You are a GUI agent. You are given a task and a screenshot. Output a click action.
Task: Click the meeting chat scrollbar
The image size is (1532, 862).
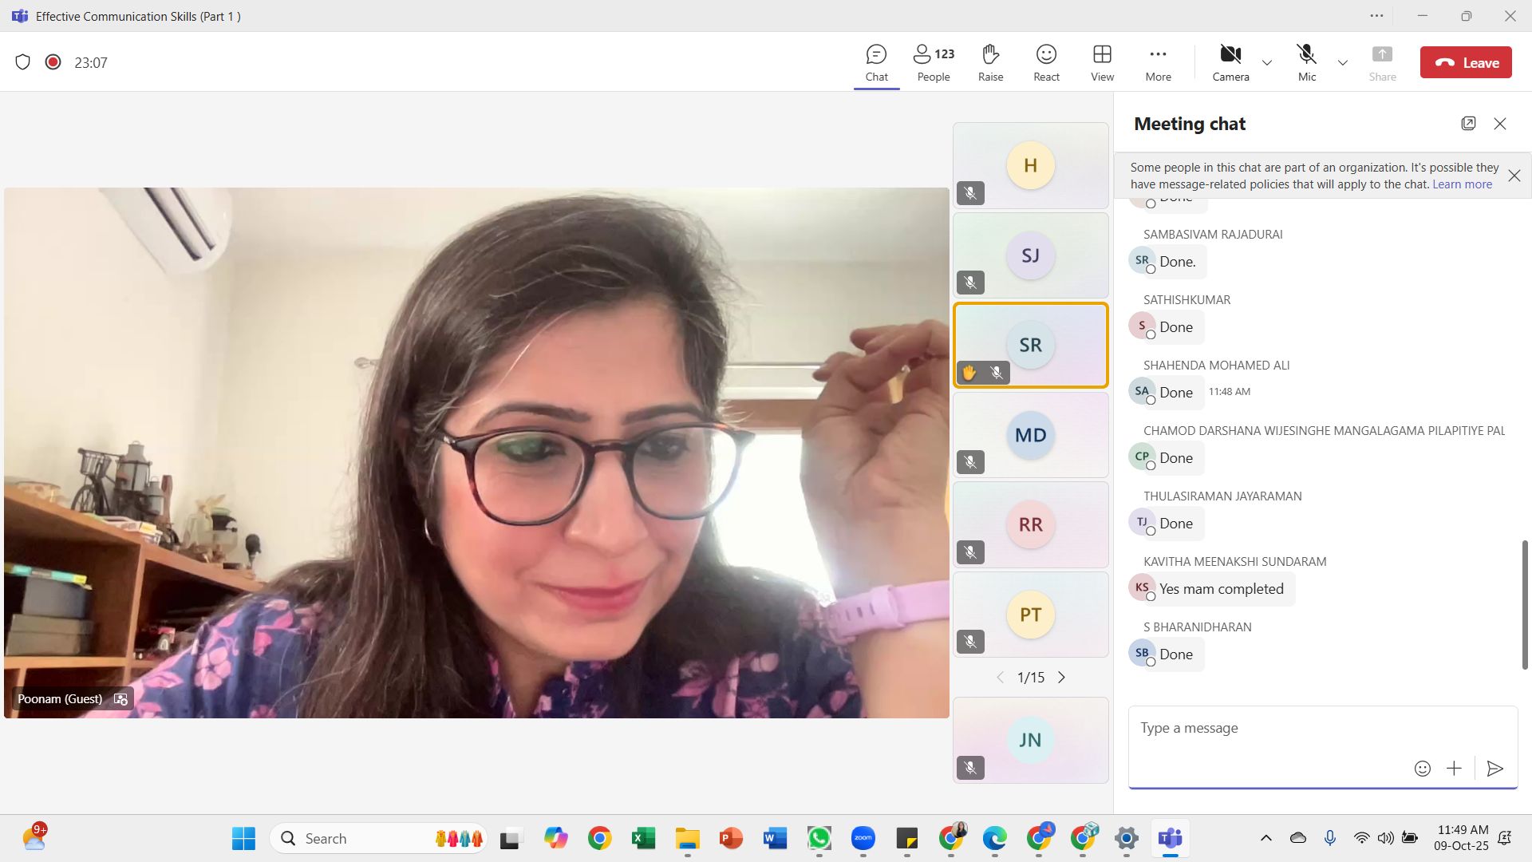(x=1524, y=604)
